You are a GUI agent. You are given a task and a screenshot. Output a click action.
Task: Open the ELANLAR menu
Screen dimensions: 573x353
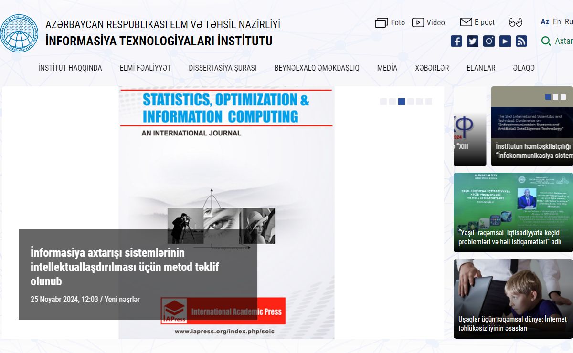tap(481, 68)
